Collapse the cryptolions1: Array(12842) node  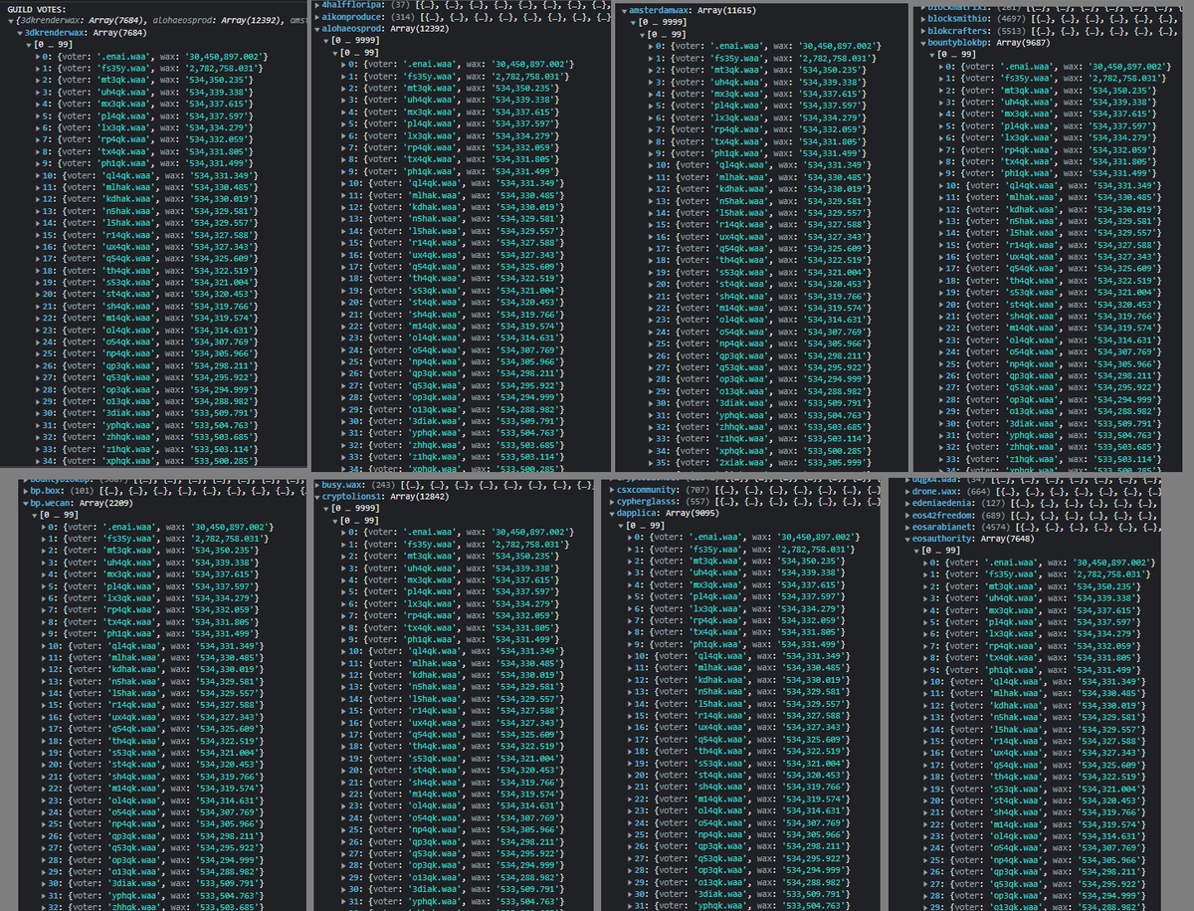(x=316, y=496)
